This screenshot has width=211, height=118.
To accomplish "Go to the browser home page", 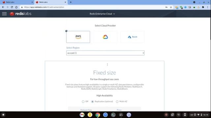I will (x=16, y=7).
